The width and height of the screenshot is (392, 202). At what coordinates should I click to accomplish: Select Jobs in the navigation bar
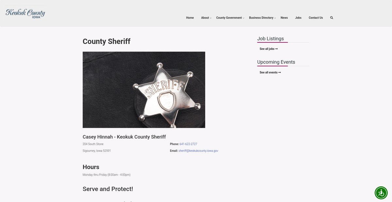[x=298, y=18]
